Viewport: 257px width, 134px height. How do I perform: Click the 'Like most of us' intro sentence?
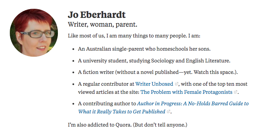(134, 36)
